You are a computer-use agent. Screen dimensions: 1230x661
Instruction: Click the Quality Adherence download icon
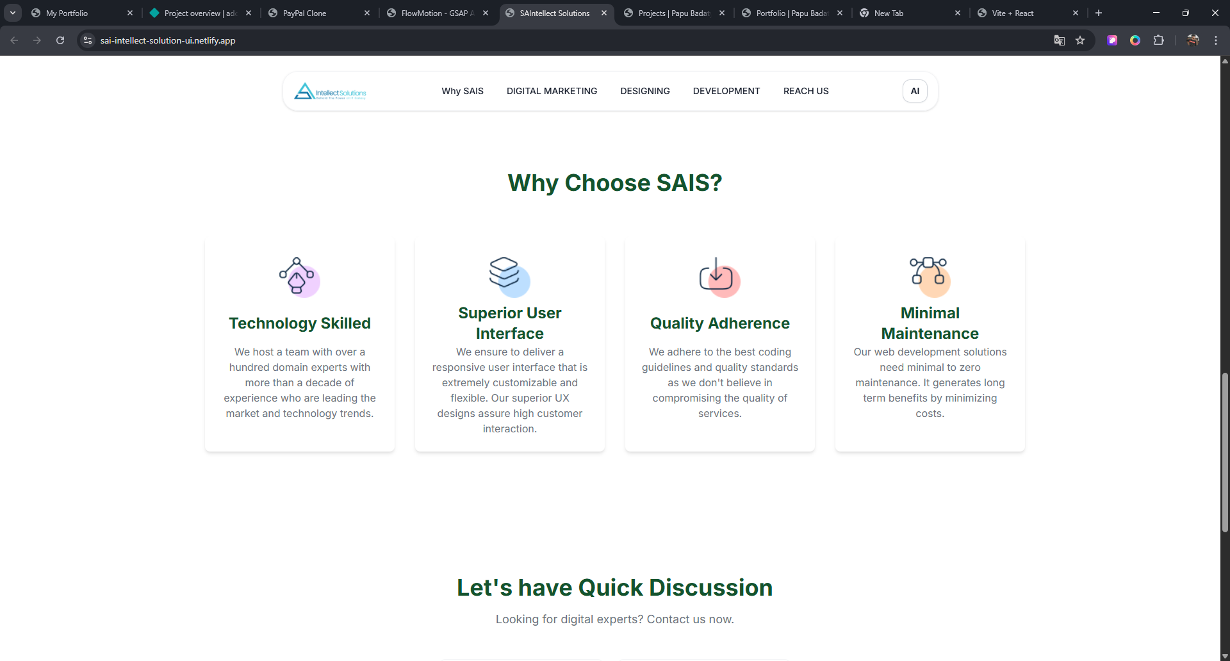(x=719, y=276)
